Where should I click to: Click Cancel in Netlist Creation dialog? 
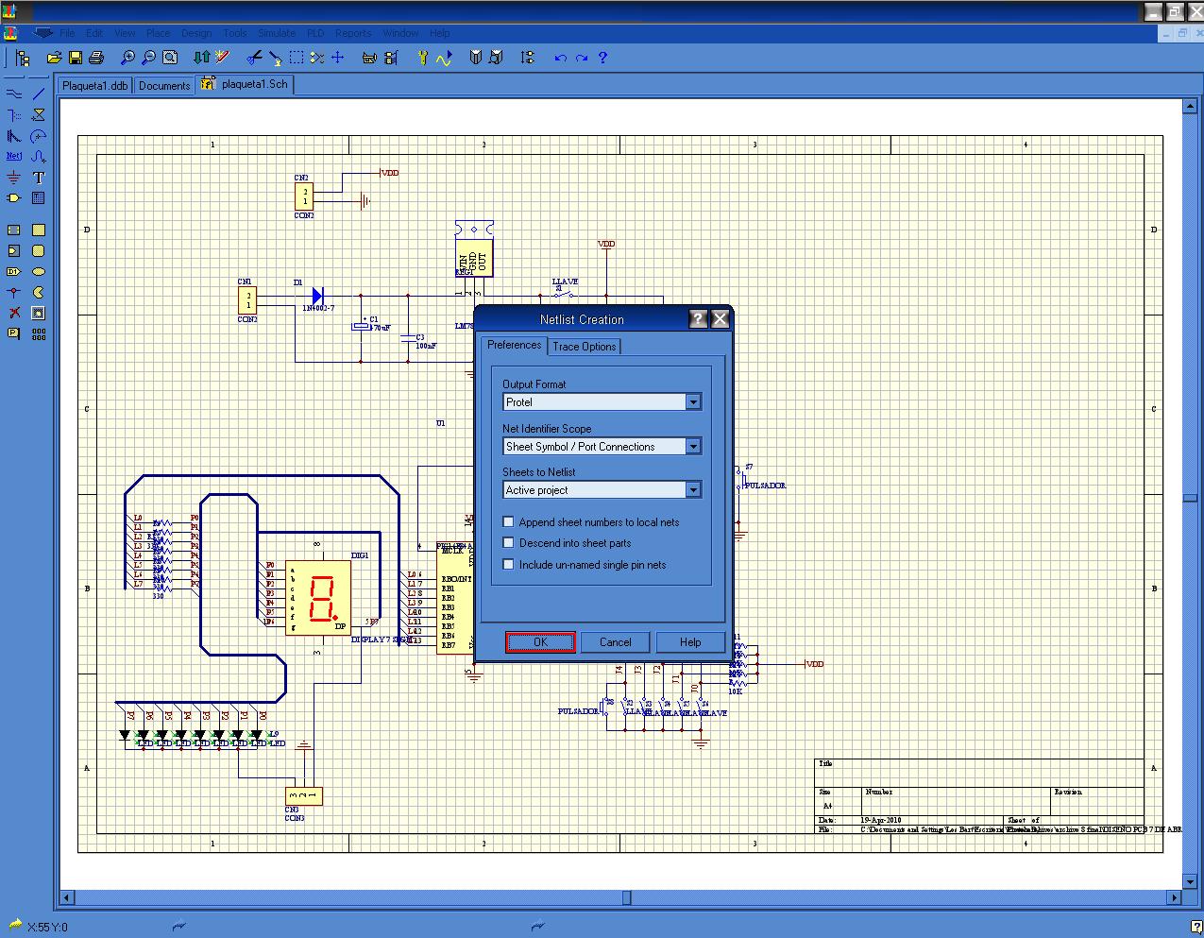[x=616, y=642]
